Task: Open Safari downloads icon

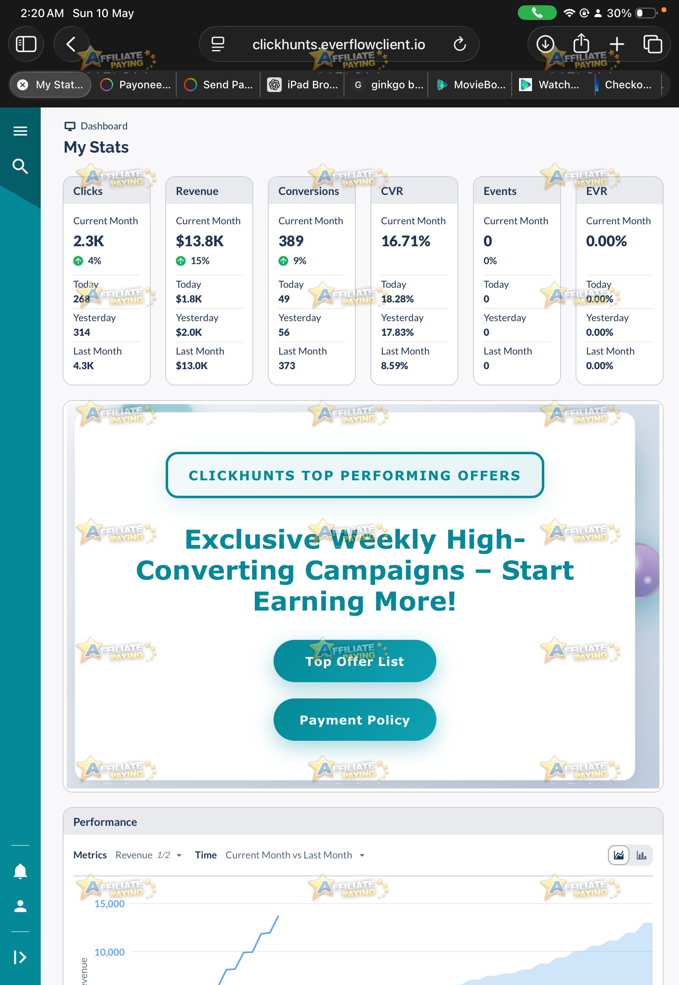Action: click(x=545, y=44)
